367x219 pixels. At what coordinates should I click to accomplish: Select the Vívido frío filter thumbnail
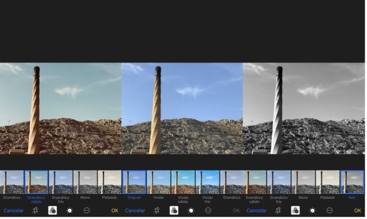(208, 183)
